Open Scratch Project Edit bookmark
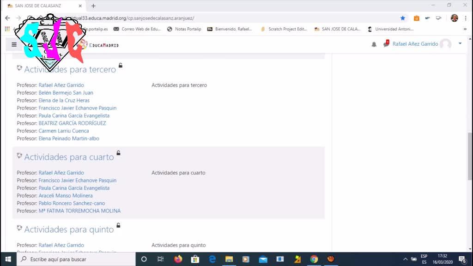The width and height of the screenshot is (473, 266). point(284,29)
